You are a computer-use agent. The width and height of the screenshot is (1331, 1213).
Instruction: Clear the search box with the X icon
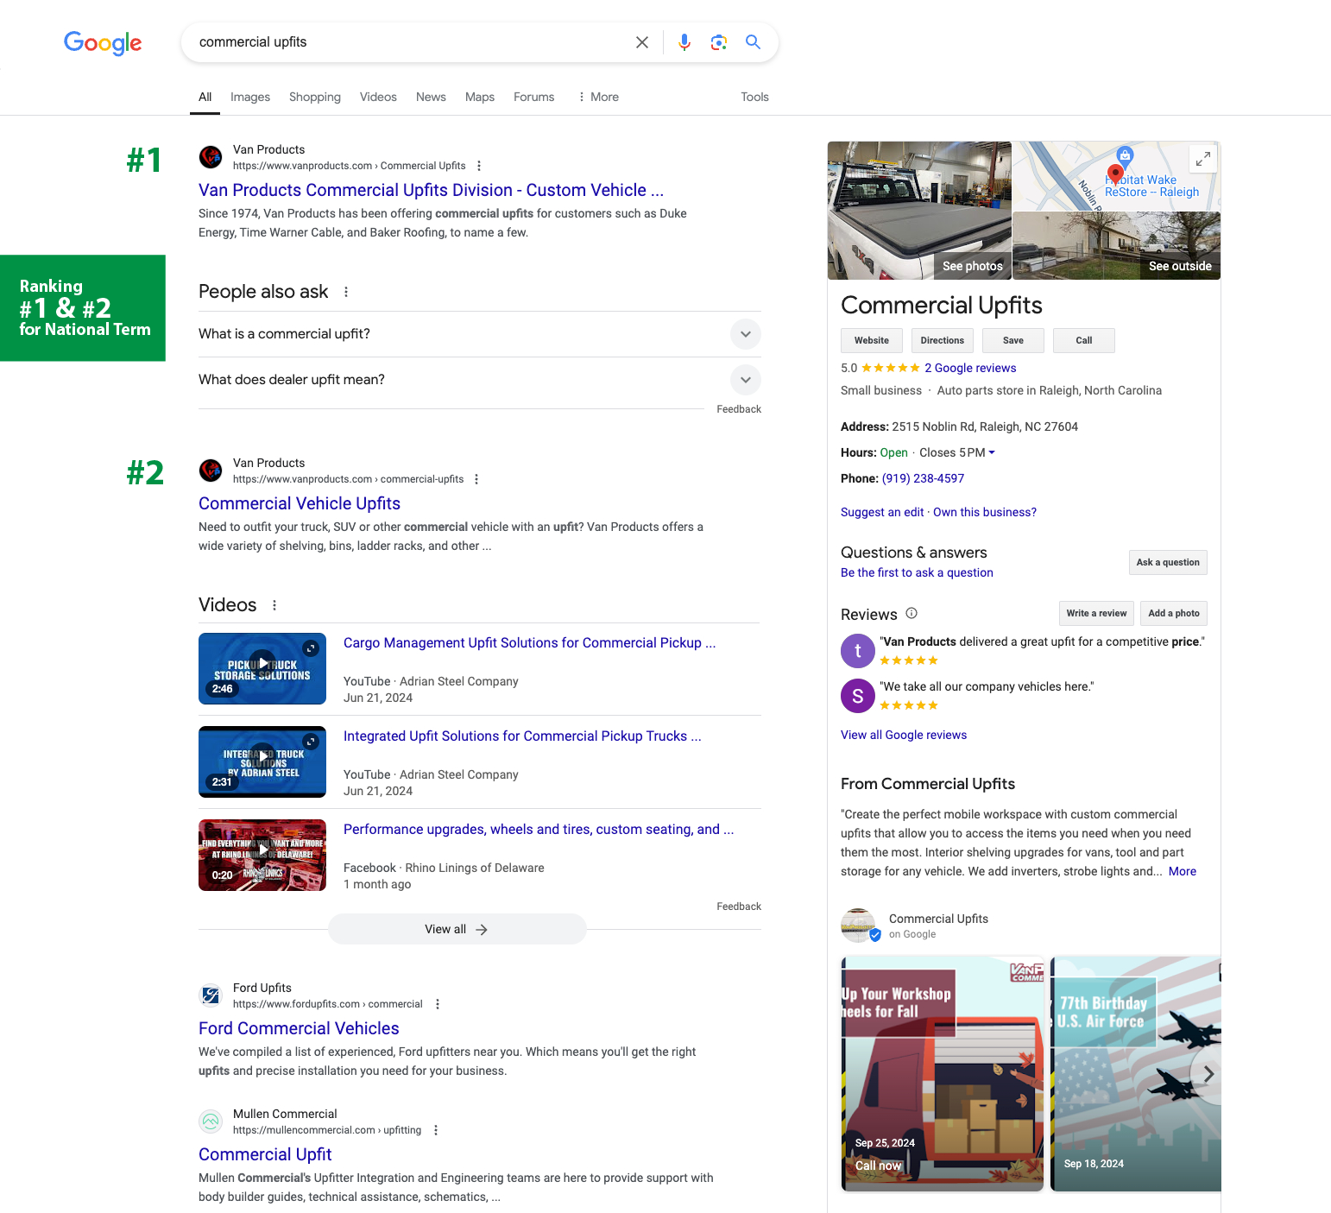641,42
